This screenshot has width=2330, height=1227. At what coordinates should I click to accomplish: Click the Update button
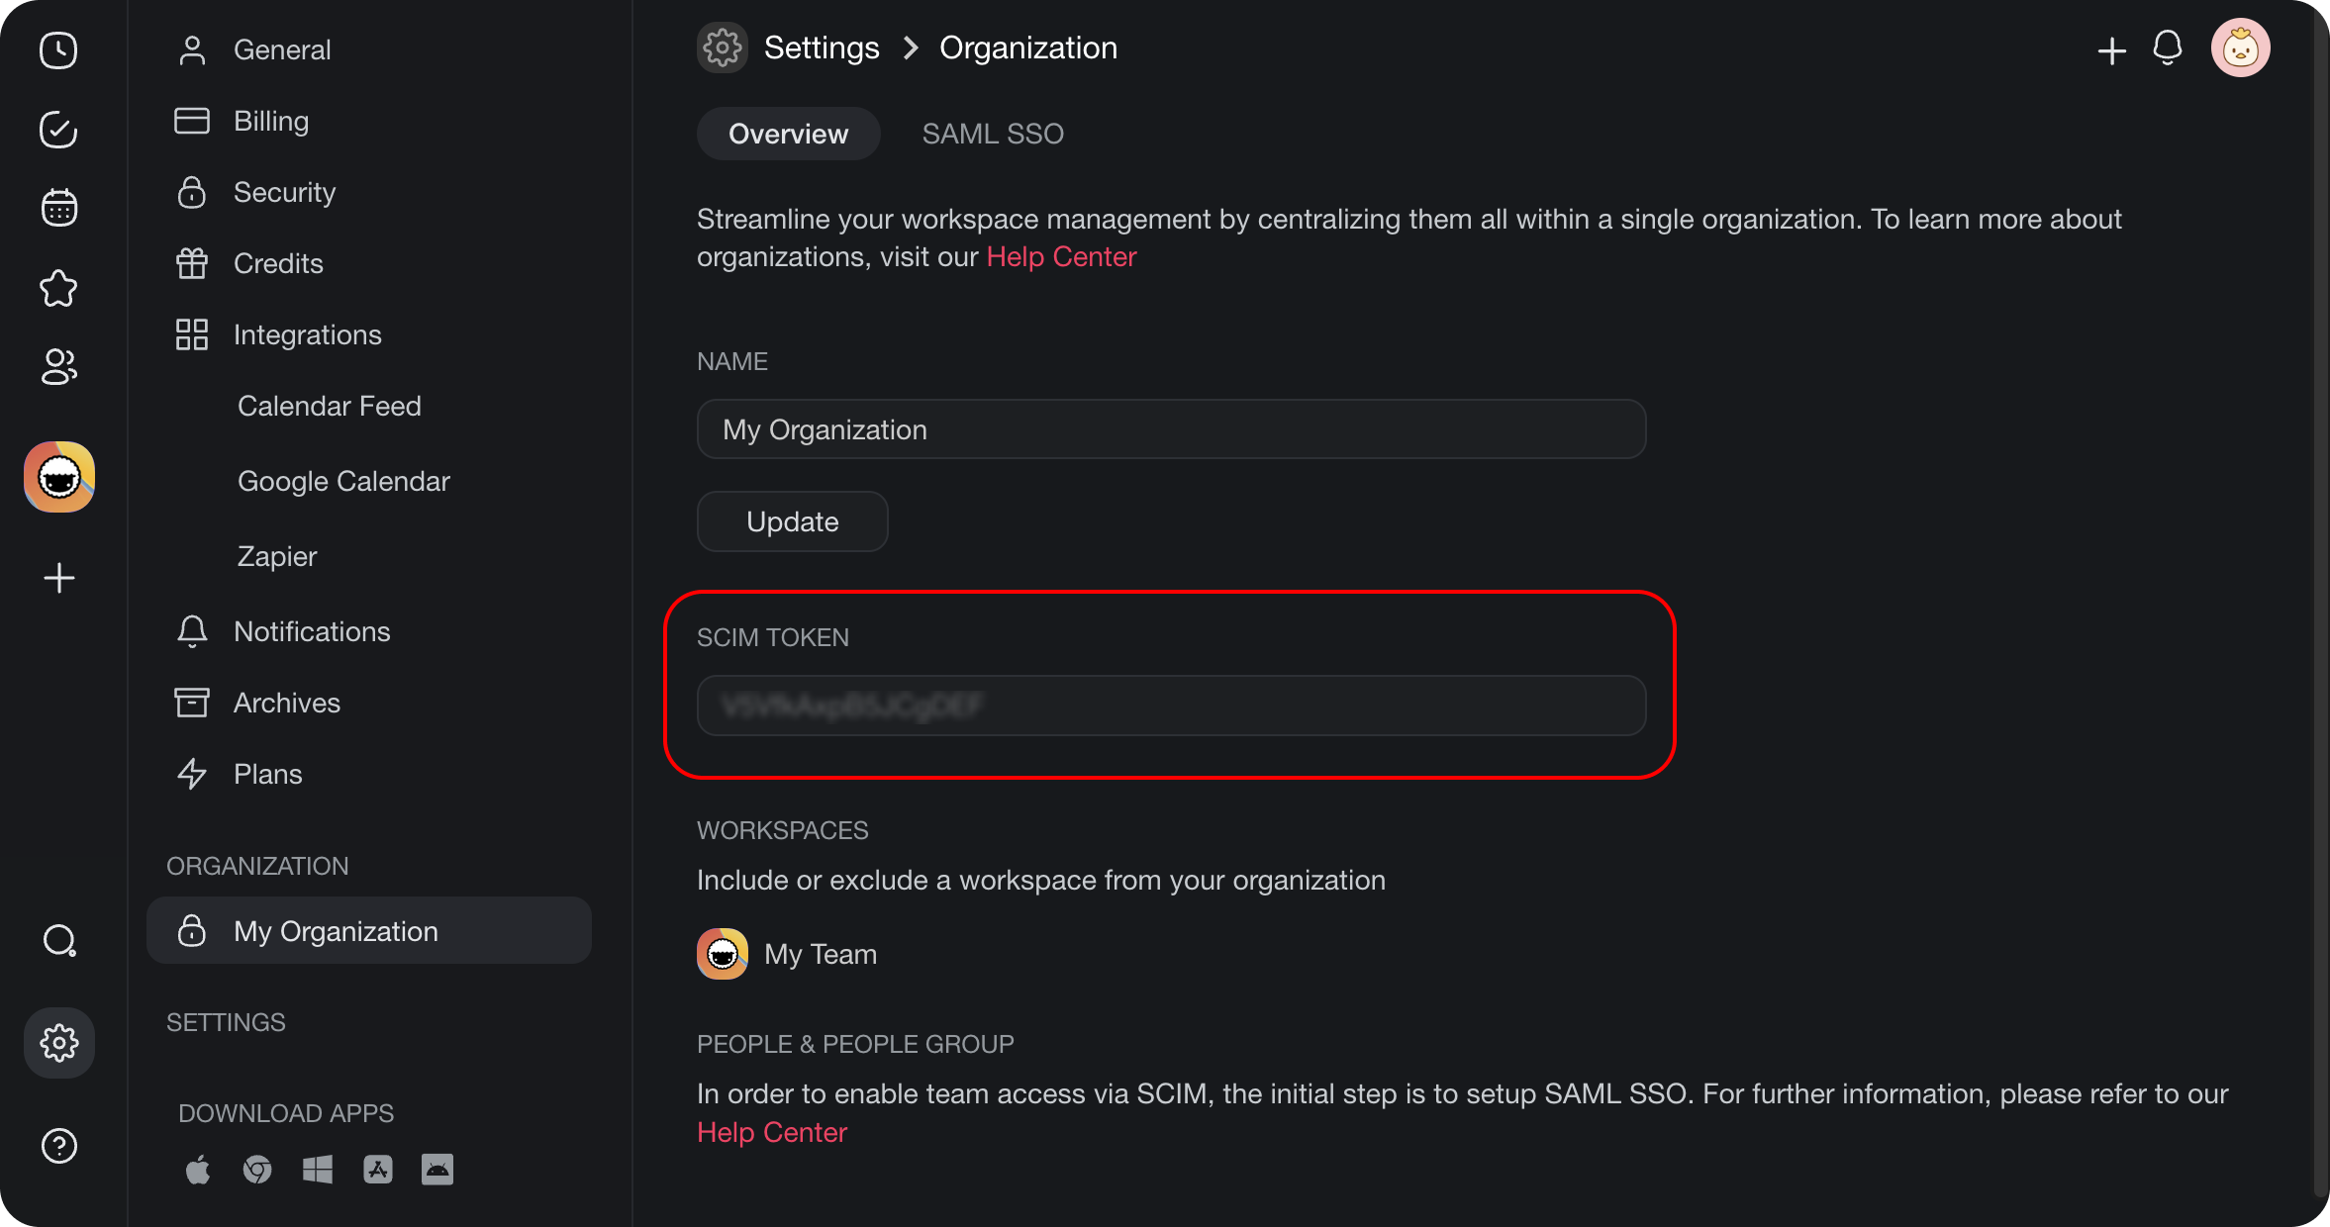[792, 521]
